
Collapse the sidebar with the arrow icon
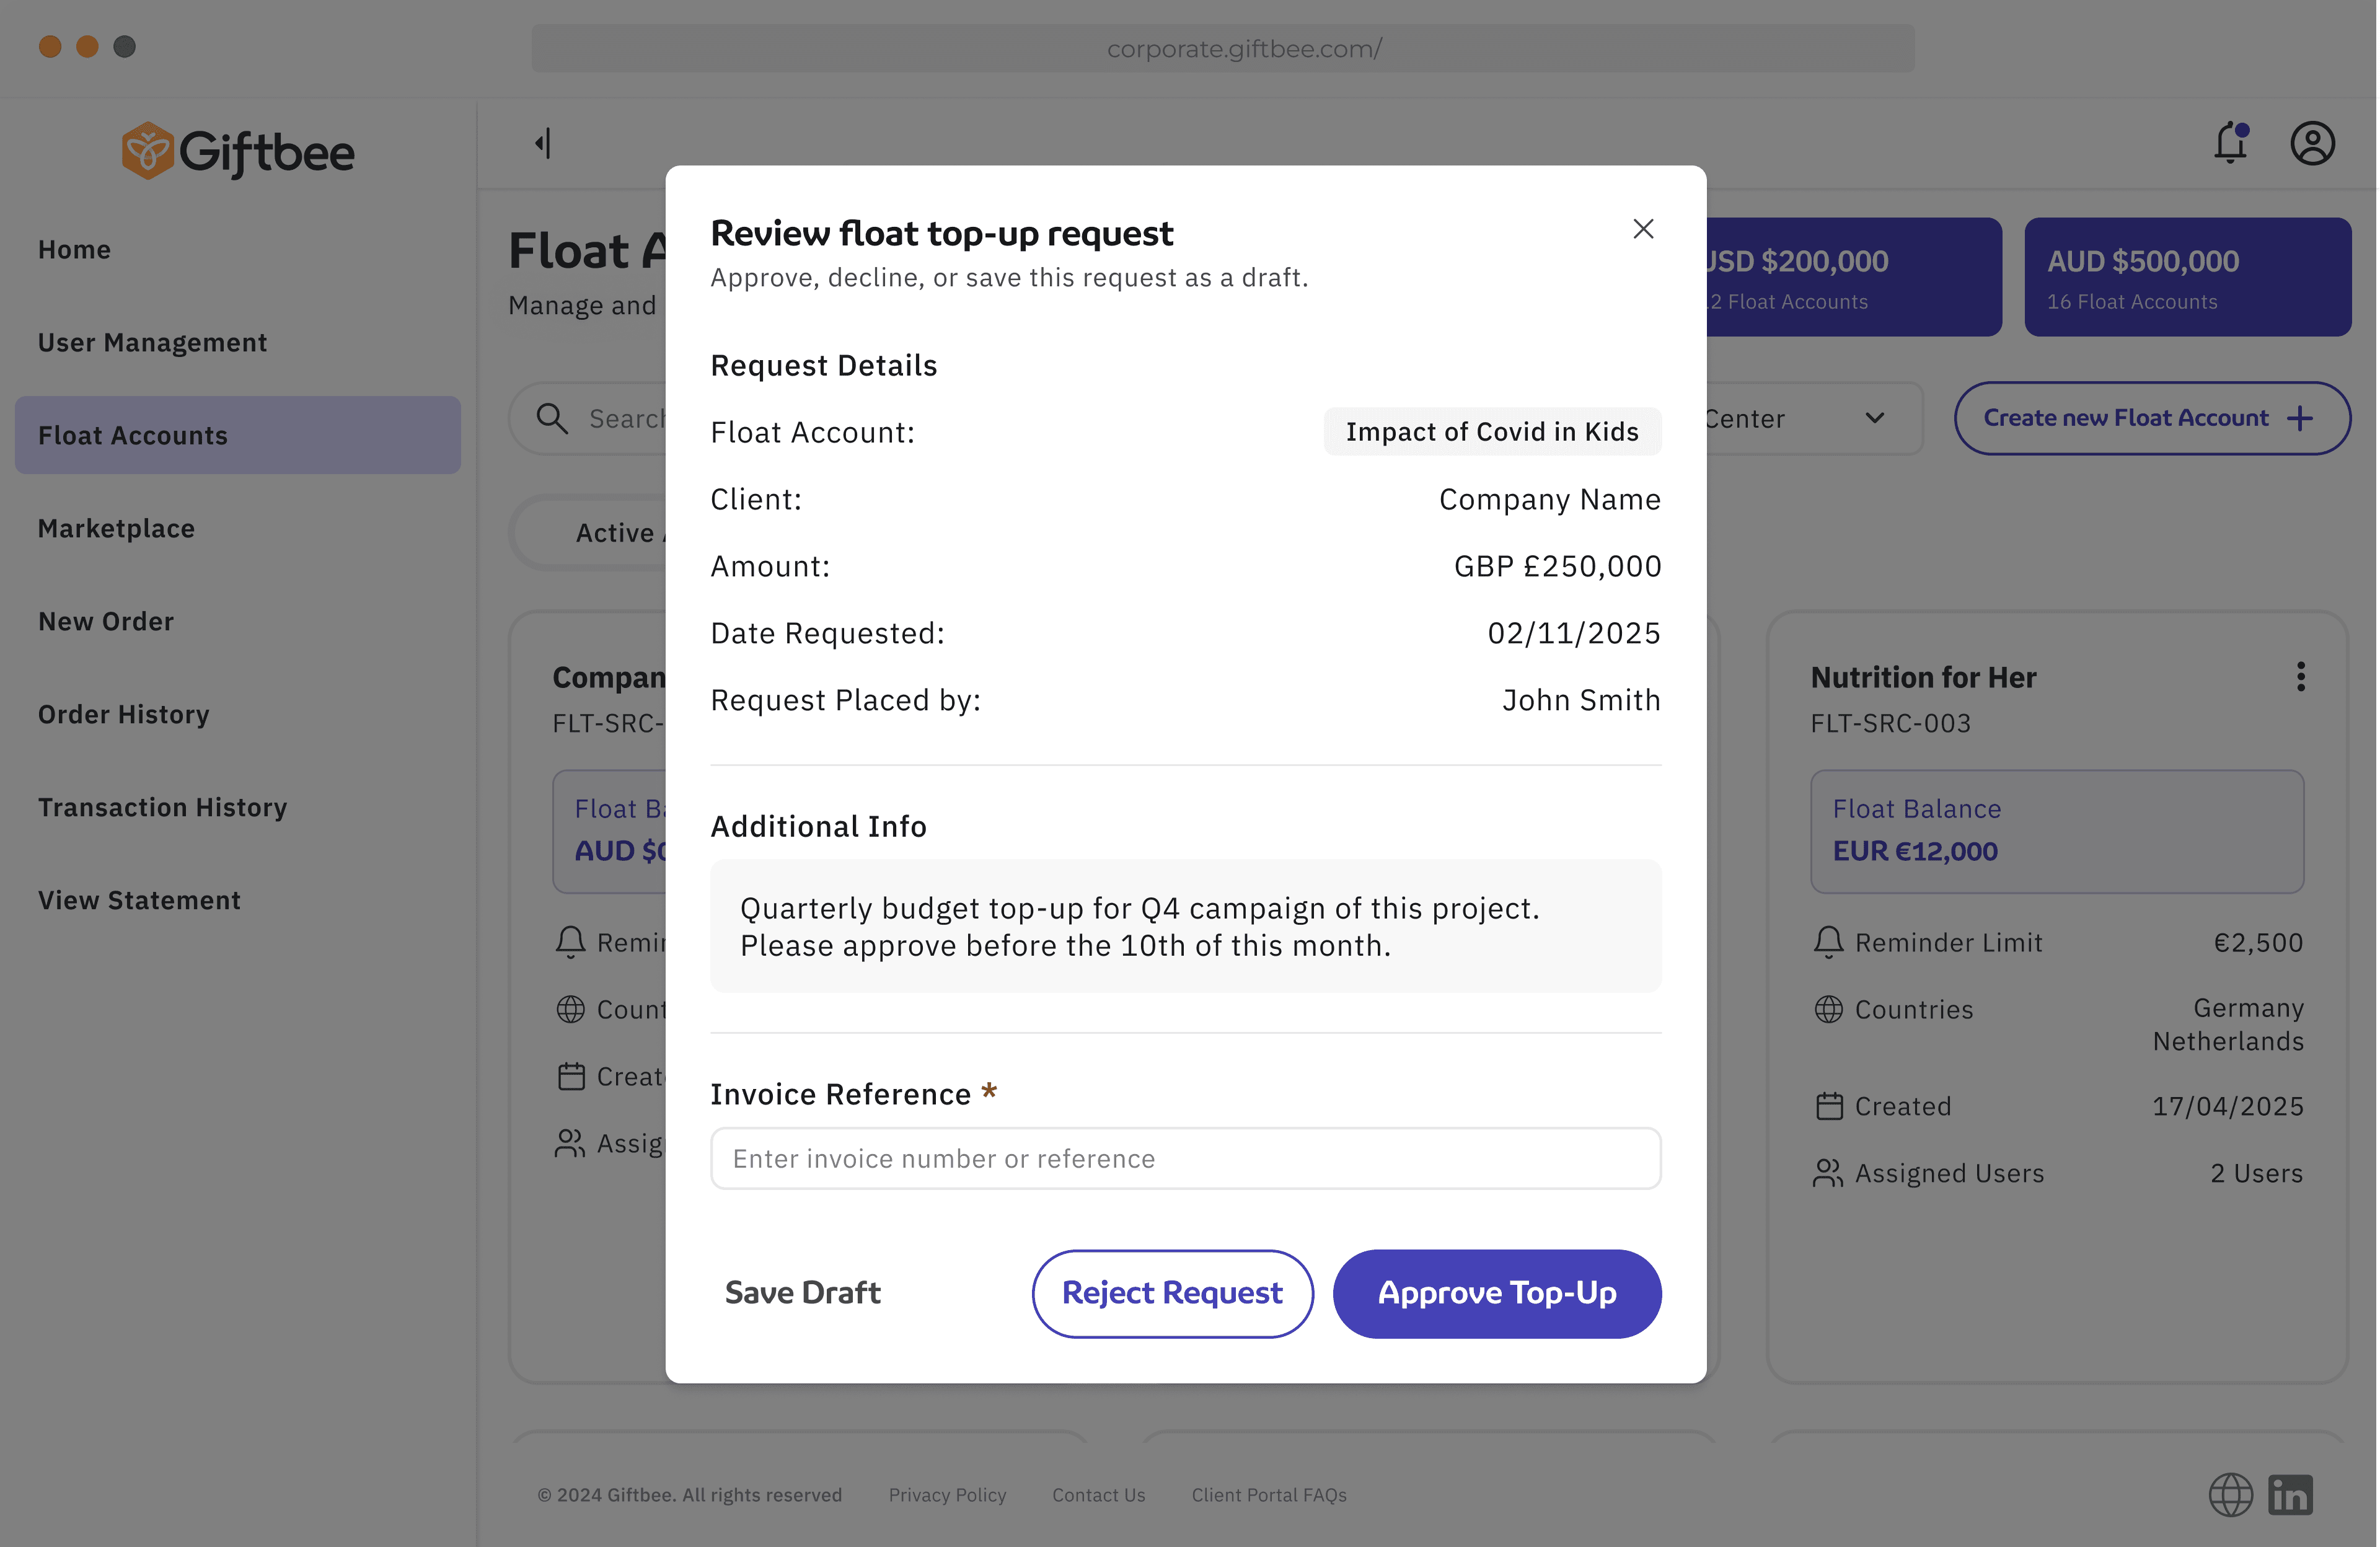tap(543, 143)
